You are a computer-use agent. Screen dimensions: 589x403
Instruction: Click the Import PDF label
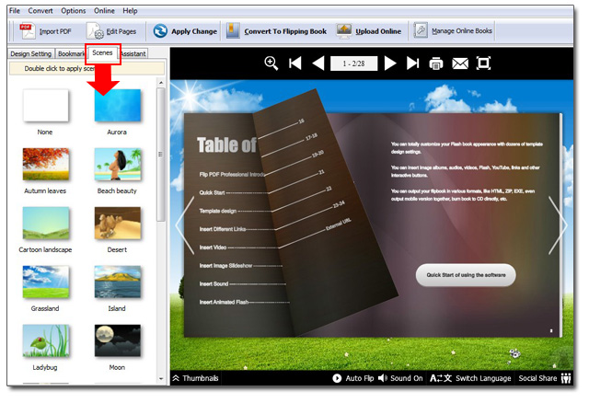tap(55, 31)
